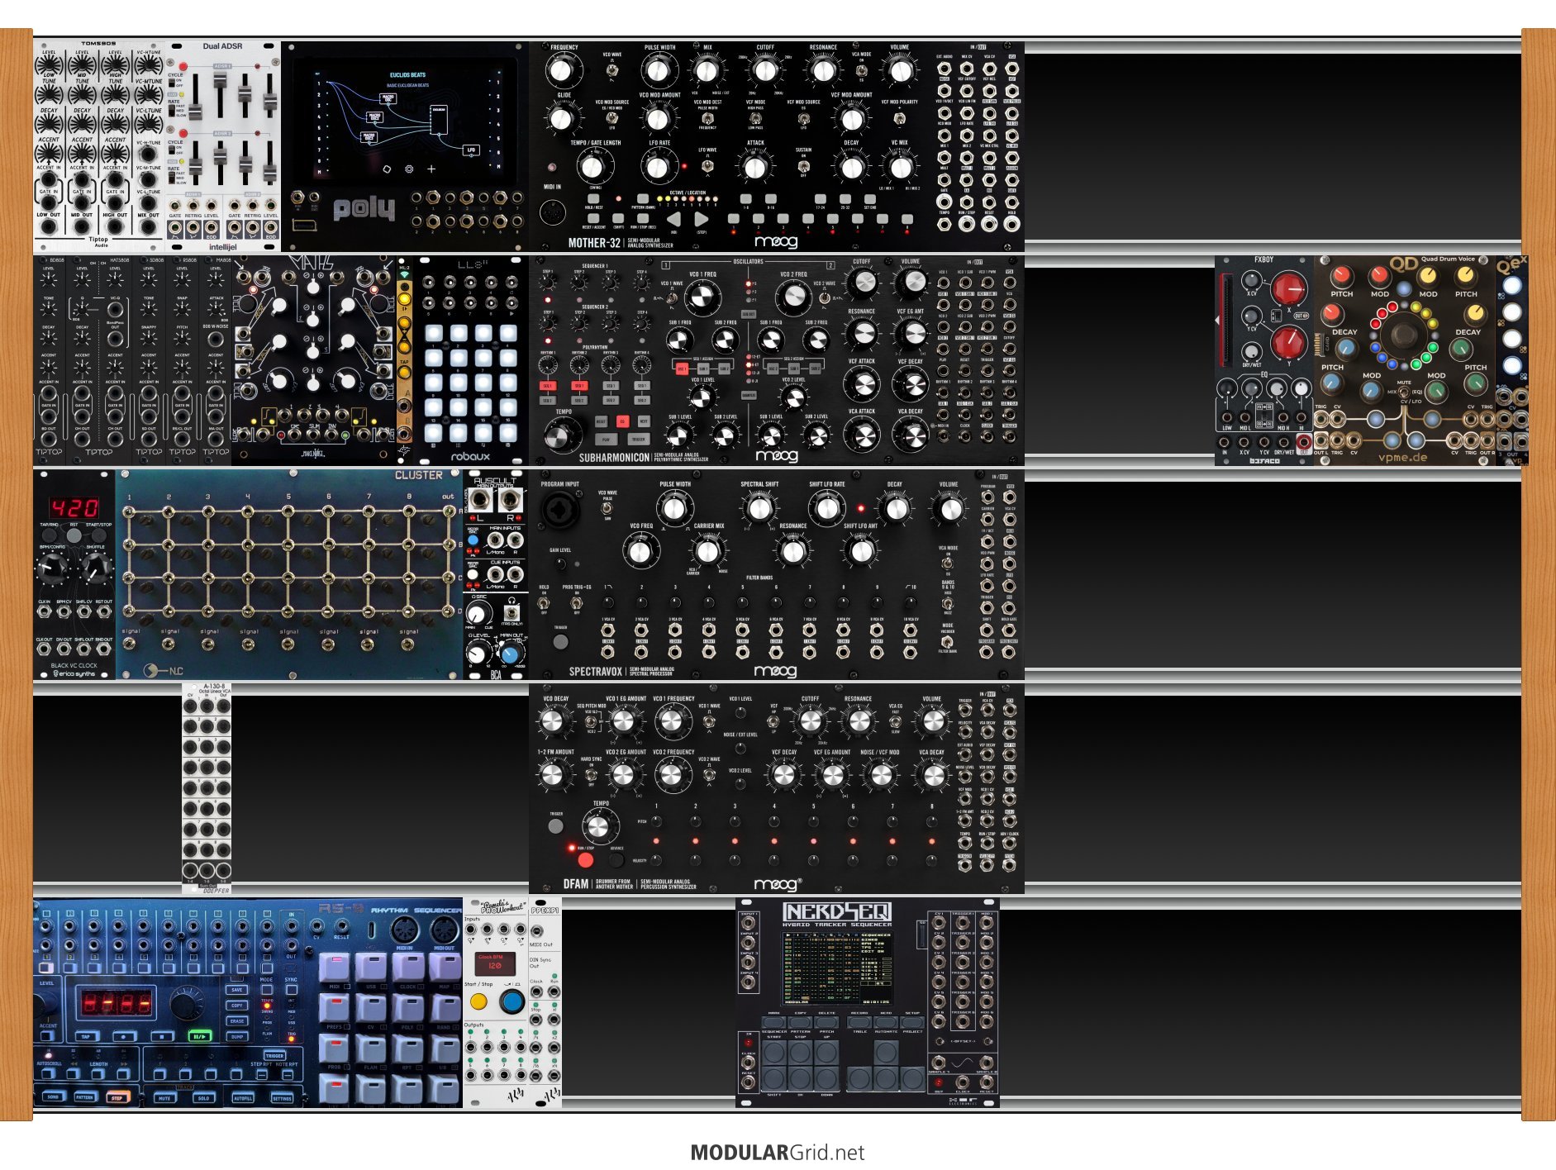Viewport: 1556px width, 1170px height.
Task: Click the Spectravox PROGRAM INPUT jack
Action: pyautogui.click(x=559, y=509)
